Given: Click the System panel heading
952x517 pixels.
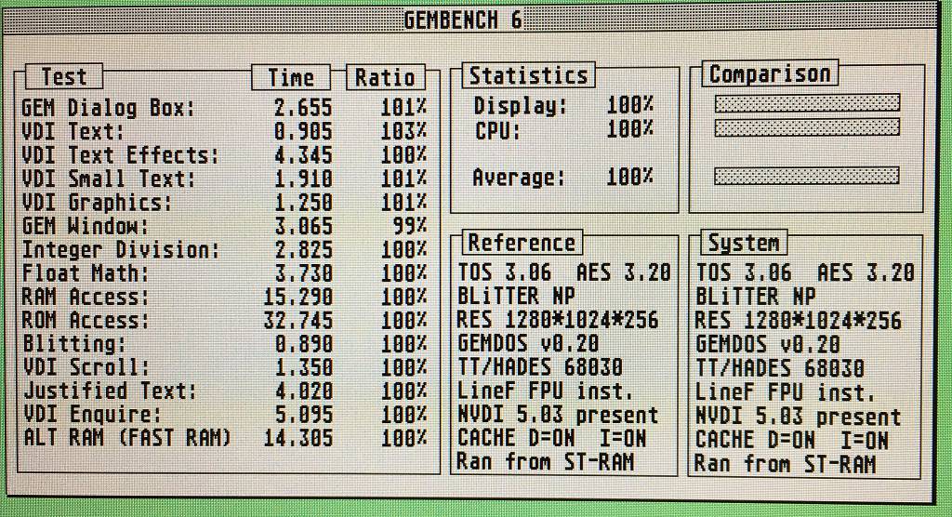Looking at the screenshot, I should (x=744, y=244).
